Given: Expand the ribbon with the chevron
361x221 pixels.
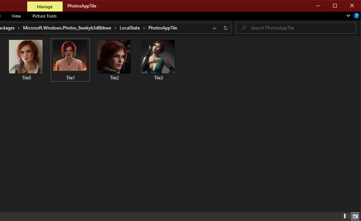Looking at the screenshot, I should click(x=348, y=16).
